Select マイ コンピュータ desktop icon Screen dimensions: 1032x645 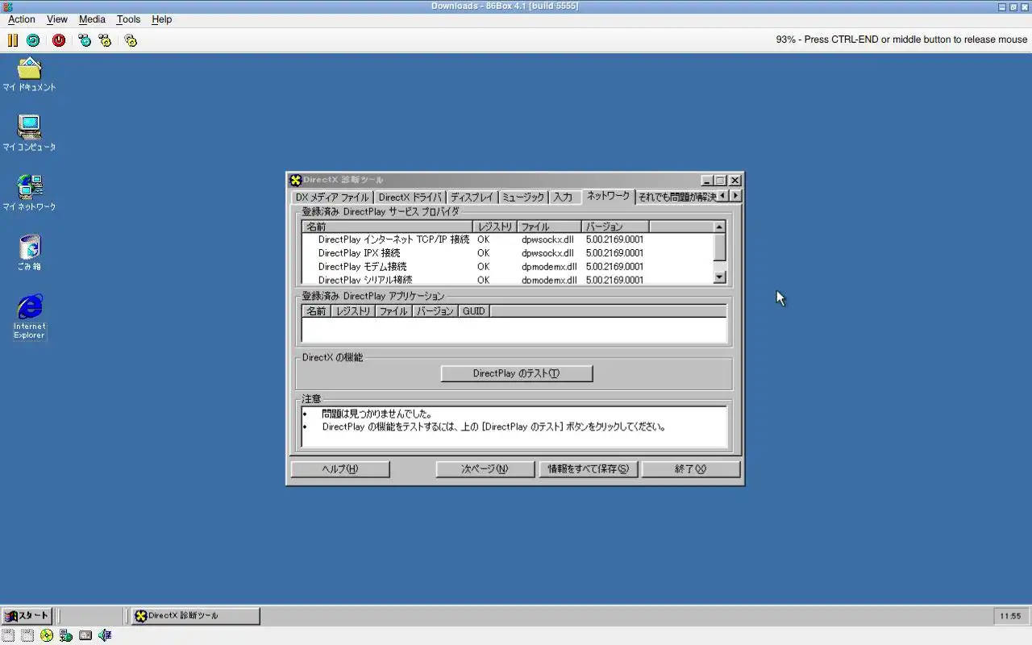coord(29,134)
